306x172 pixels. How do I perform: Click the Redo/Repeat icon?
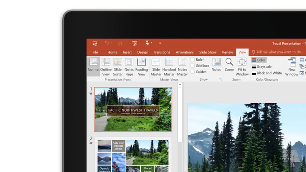tap(120, 43)
